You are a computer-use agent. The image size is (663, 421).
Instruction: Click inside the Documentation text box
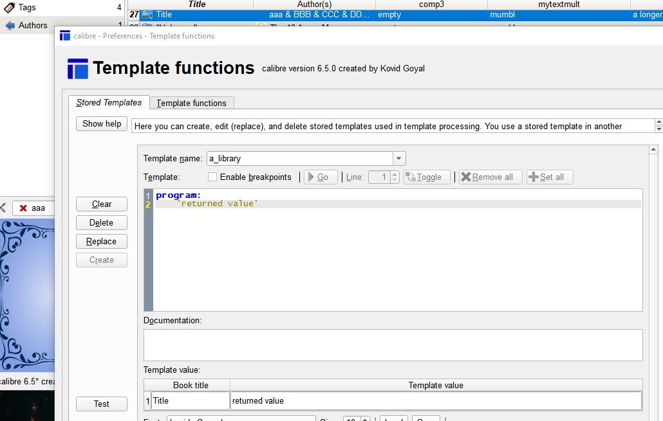tap(393, 345)
